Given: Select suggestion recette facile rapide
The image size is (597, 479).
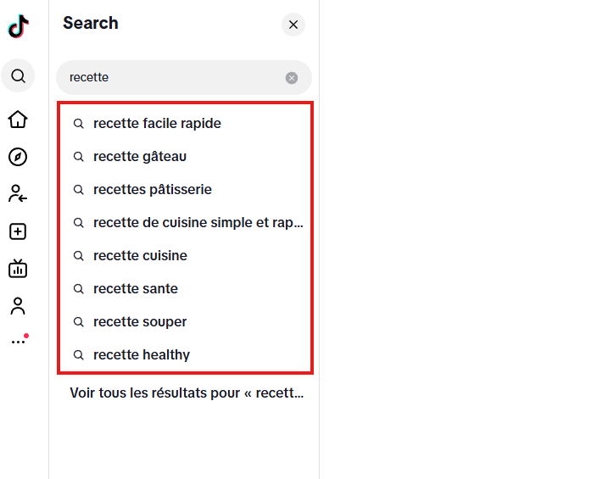Looking at the screenshot, I should 157,124.
